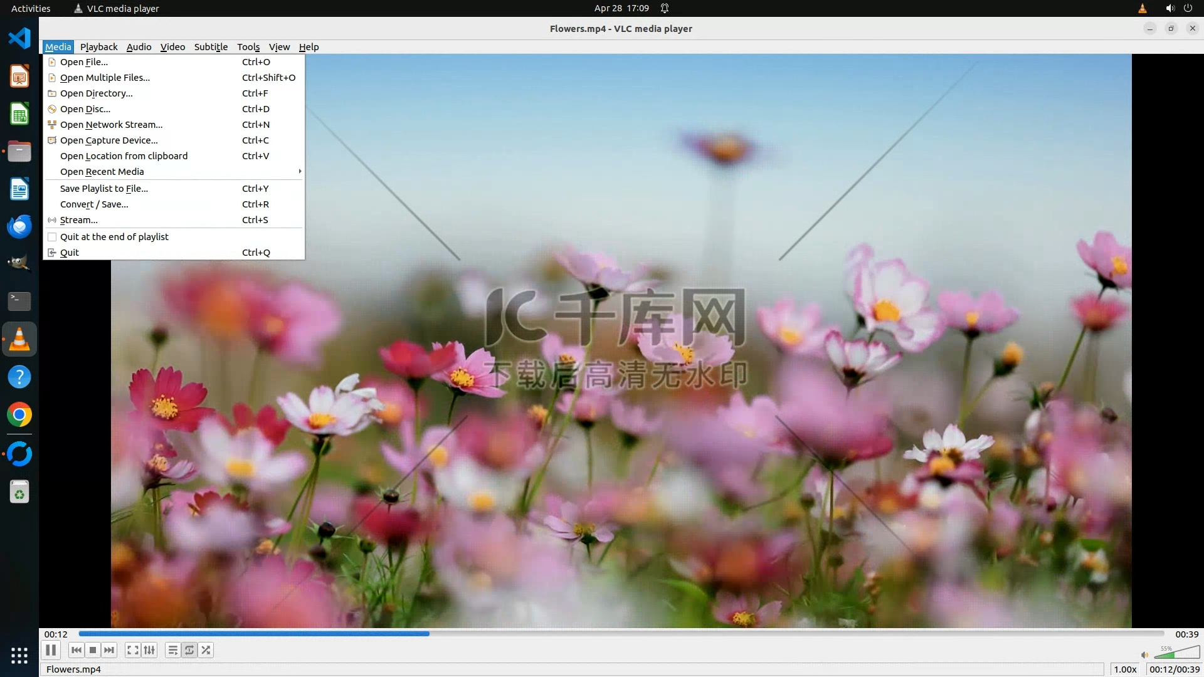Stop playback with the stop button
The height and width of the screenshot is (677, 1204).
pos(93,650)
